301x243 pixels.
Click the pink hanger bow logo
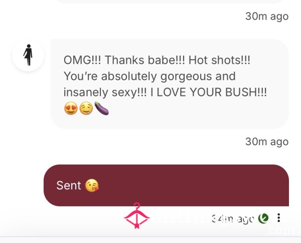point(137,216)
